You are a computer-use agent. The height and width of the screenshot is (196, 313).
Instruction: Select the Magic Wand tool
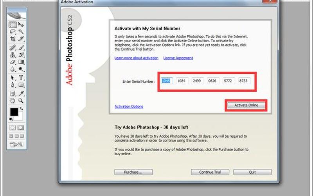click(21, 32)
